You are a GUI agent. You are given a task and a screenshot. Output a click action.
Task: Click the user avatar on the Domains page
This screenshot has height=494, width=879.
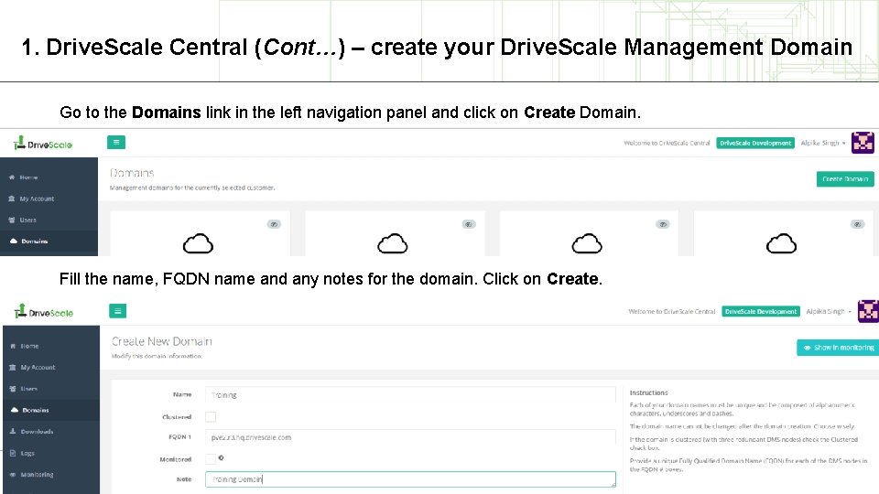click(x=863, y=143)
